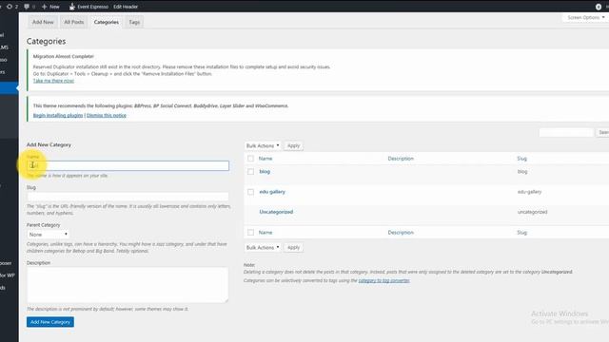
Task: Focus the category Name input field
Action: pos(128,165)
